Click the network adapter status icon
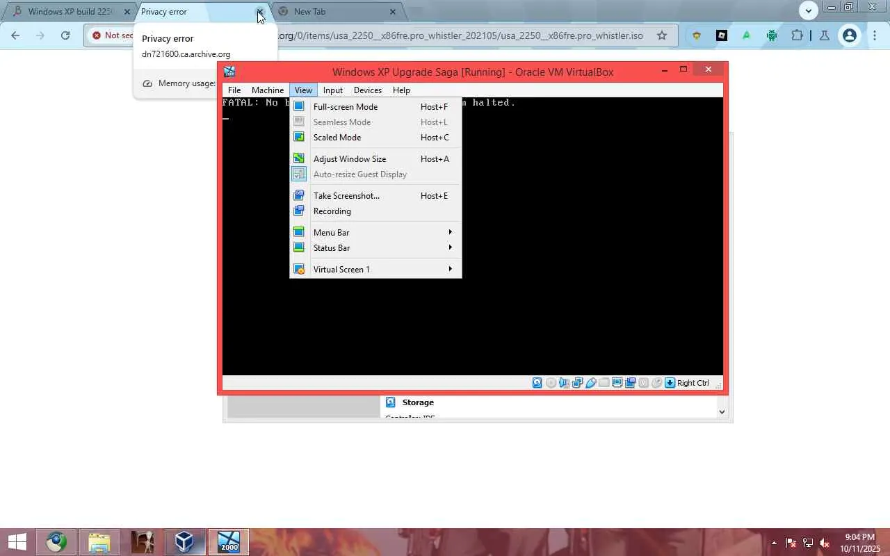The height and width of the screenshot is (556, 890). (577, 383)
